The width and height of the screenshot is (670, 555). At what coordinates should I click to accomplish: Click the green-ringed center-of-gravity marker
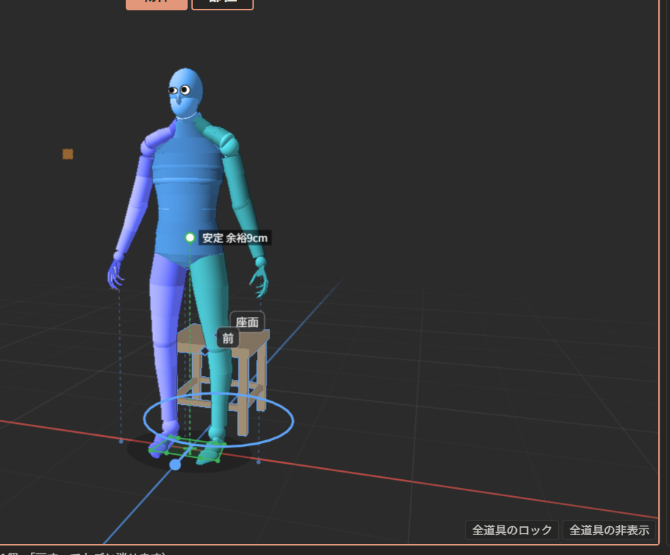pyautogui.click(x=190, y=238)
